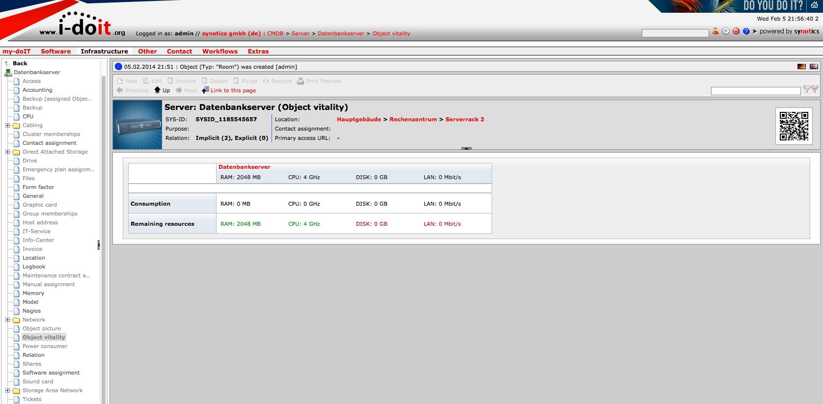Open the Software menu
This screenshot has width=823, height=404.
click(x=56, y=51)
